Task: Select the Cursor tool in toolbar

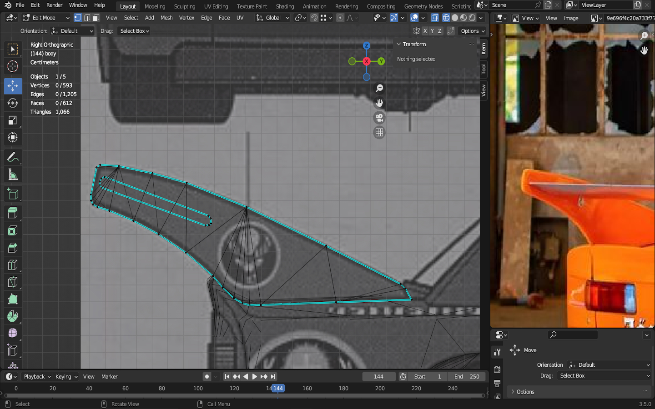Action: point(13,66)
